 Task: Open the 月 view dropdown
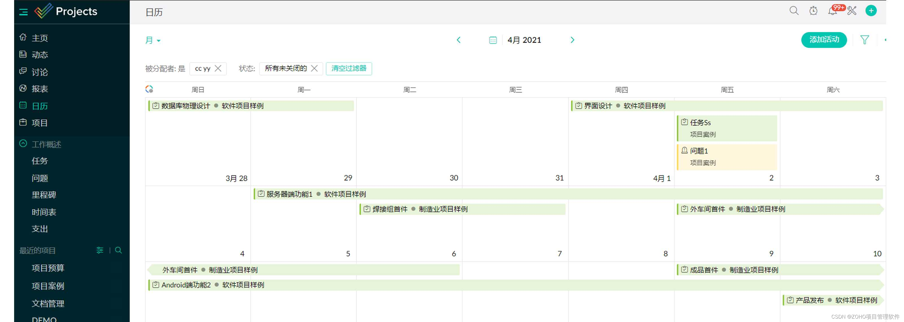pos(153,40)
